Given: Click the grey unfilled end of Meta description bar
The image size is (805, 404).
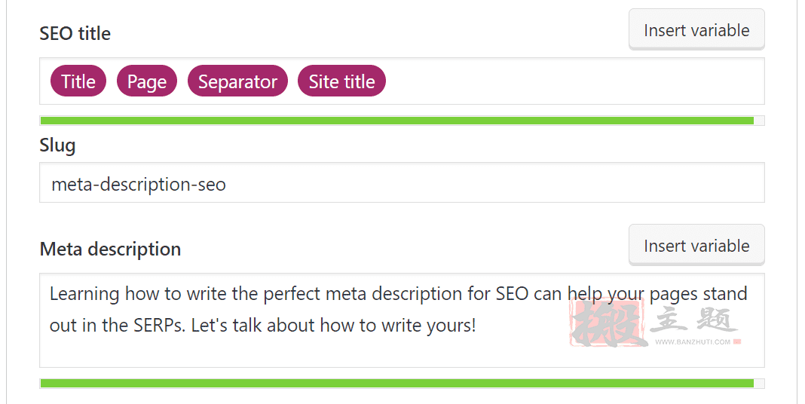Looking at the screenshot, I should (x=759, y=384).
